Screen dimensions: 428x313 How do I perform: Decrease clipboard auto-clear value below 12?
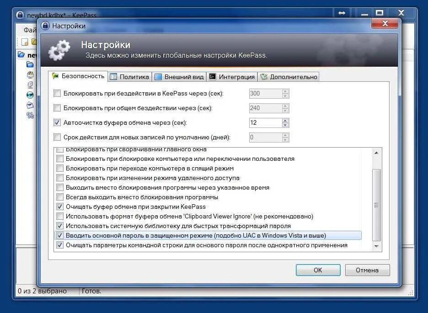pyautogui.click(x=285, y=125)
